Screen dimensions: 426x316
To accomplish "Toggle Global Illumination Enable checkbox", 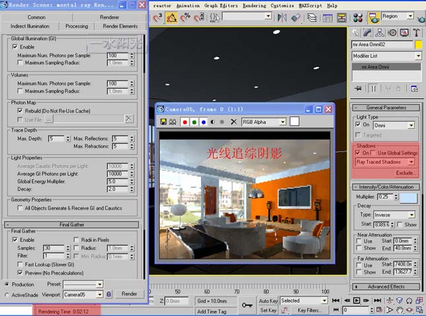I will [15, 47].
